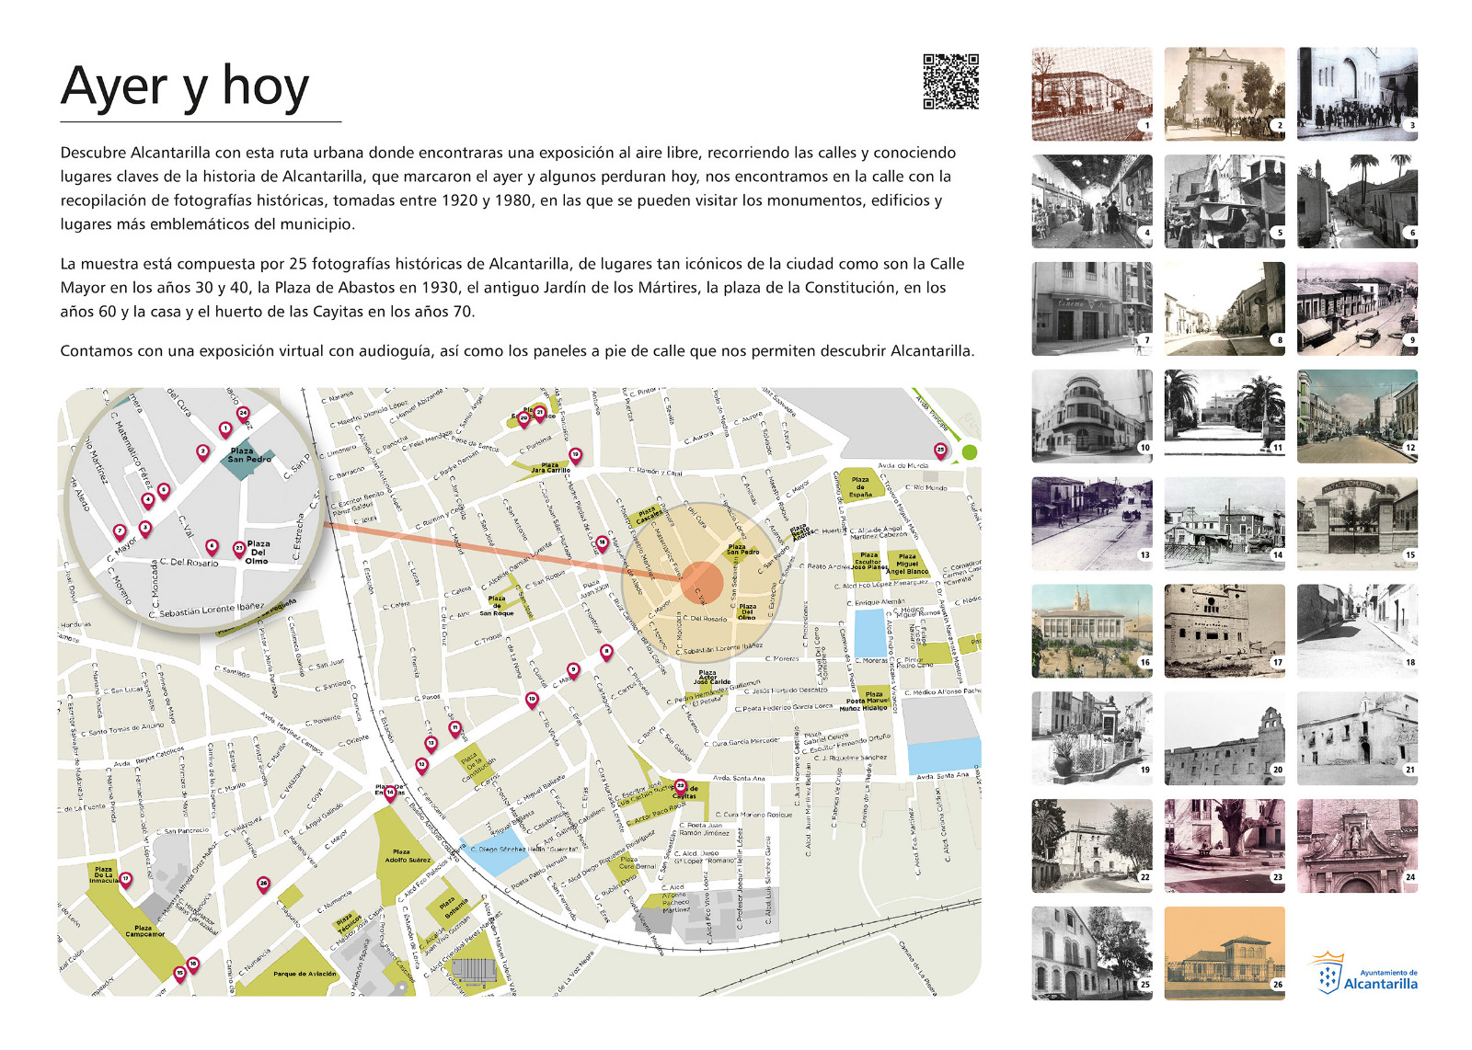Open historical photo thumbnail number 14
1472x1050 pixels.
pos(1225,523)
